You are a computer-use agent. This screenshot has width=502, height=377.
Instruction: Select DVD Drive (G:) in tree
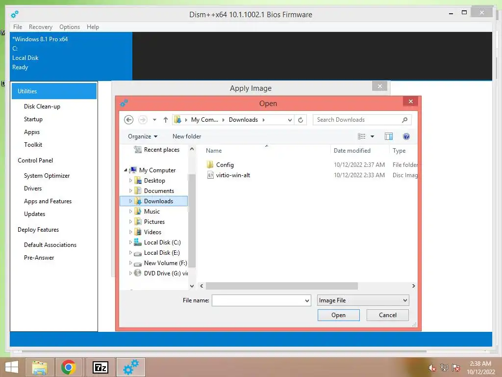pos(166,273)
